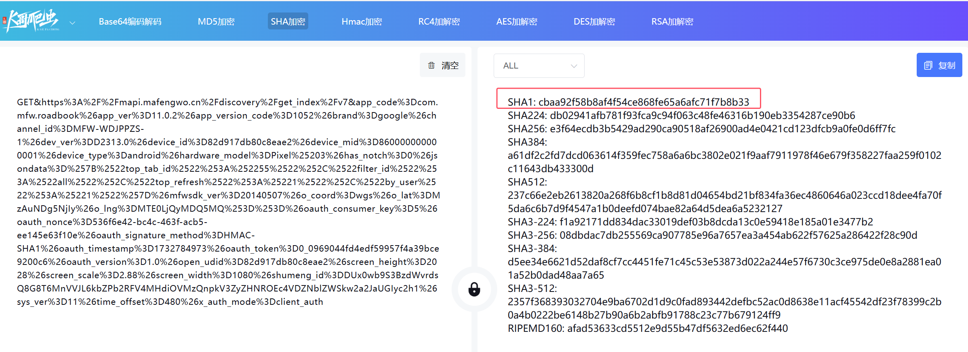Open the ALL algorithm dropdown
968x352 pixels.
539,66
